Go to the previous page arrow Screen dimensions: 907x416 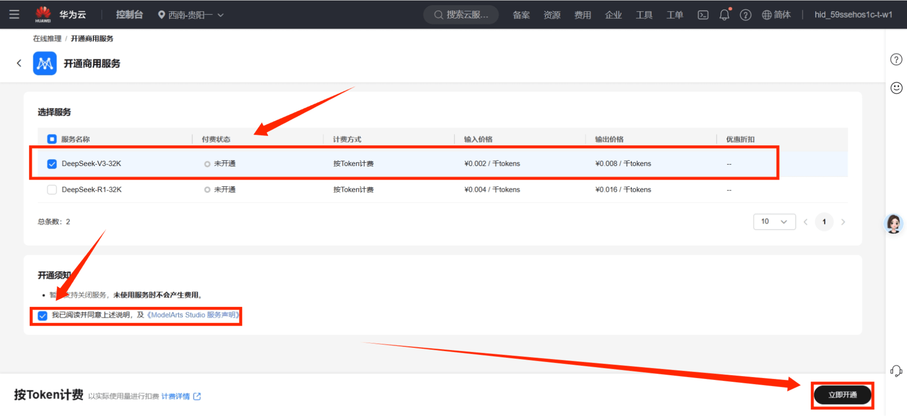pos(806,222)
